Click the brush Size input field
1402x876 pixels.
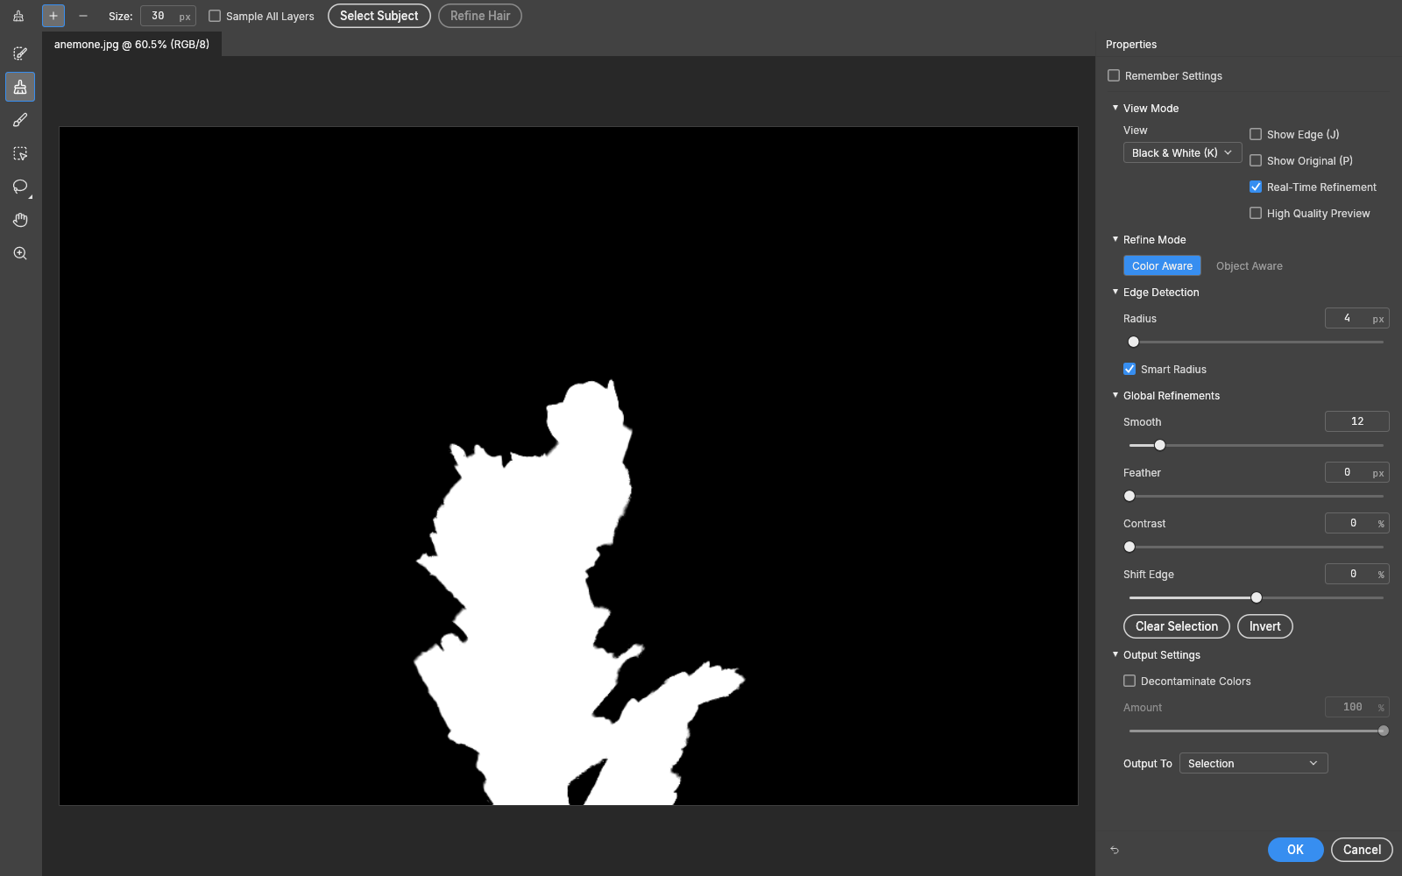(168, 16)
